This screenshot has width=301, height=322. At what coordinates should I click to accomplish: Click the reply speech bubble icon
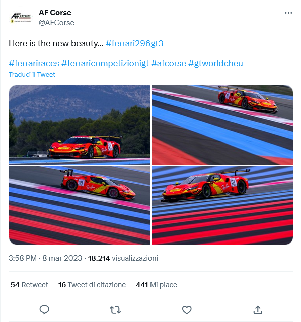pyautogui.click(x=44, y=310)
